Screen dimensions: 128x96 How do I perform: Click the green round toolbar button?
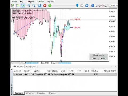coord(50,6)
